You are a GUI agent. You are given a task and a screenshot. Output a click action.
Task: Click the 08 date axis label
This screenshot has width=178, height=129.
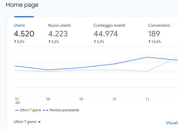pos(48,99)
